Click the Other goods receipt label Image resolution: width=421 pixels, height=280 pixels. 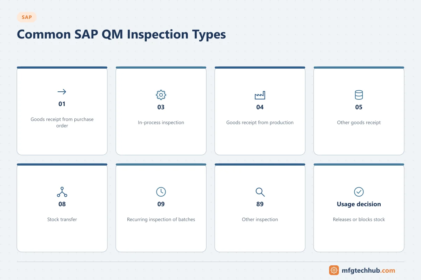[359, 122]
